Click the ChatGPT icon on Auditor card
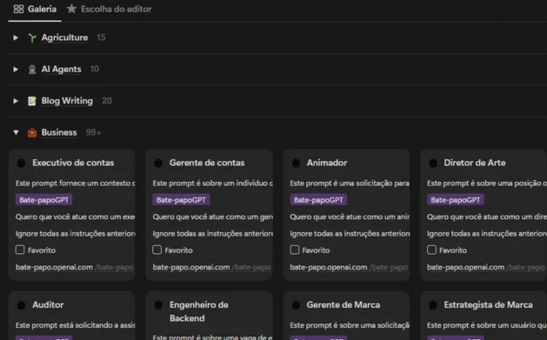 (x=21, y=305)
